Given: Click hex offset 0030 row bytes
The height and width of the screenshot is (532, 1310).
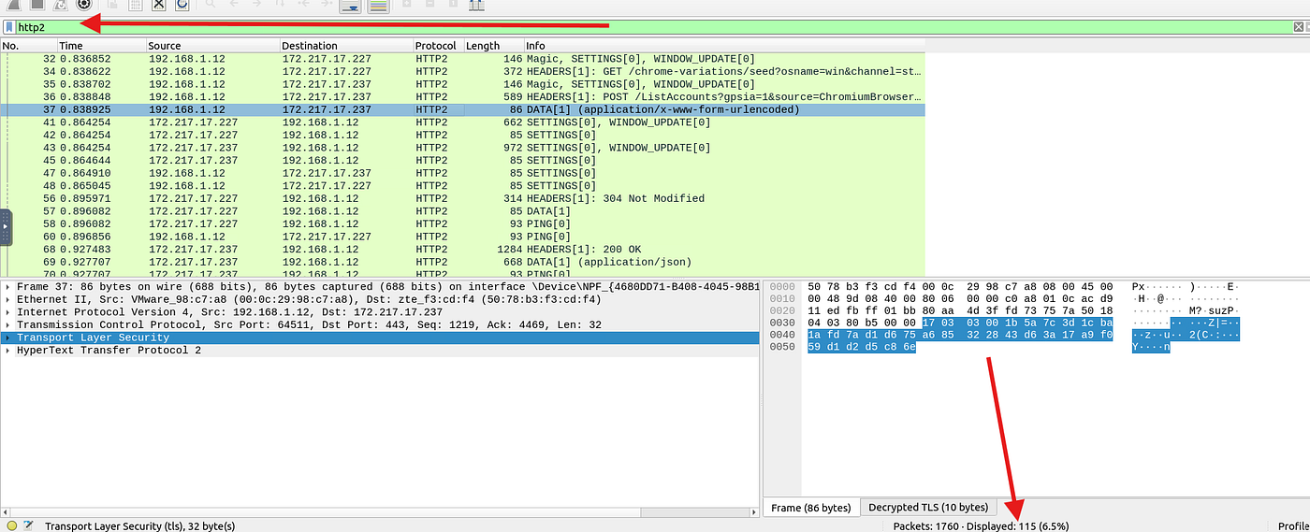Looking at the screenshot, I should [x=960, y=322].
